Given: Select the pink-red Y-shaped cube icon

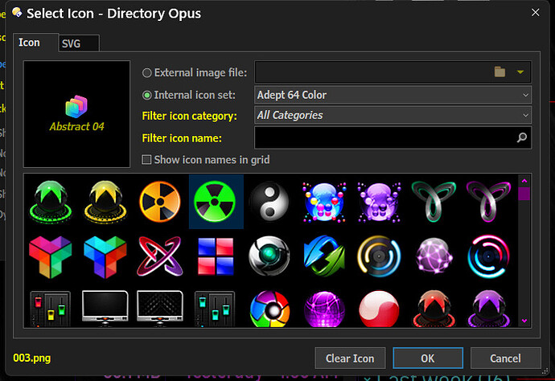Looking at the screenshot, I should tap(50, 257).
